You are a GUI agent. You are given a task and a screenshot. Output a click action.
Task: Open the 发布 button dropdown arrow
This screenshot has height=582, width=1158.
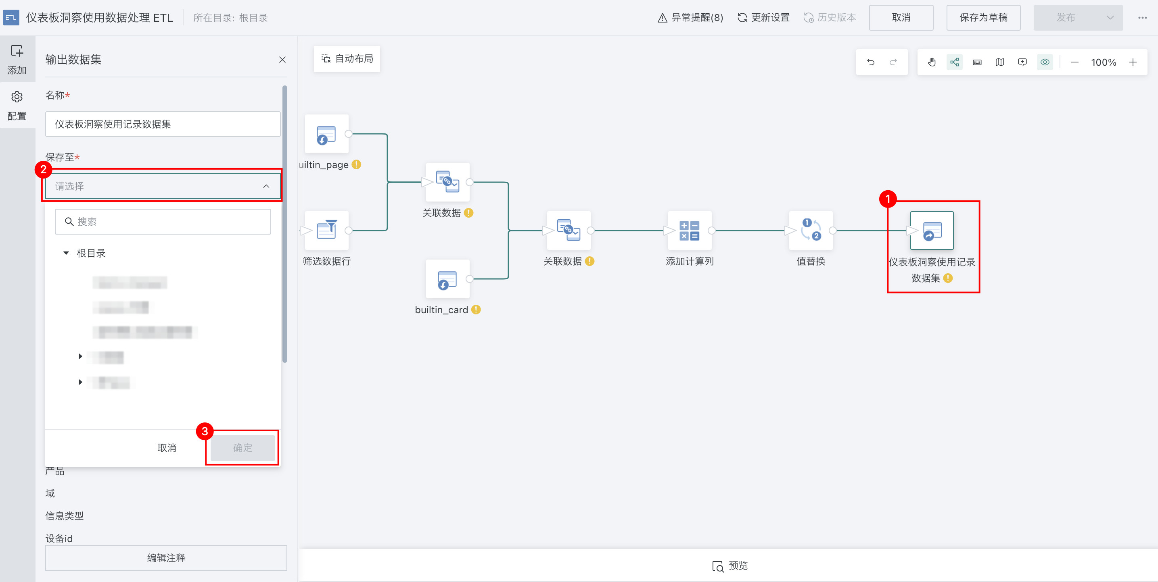point(1110,18)
